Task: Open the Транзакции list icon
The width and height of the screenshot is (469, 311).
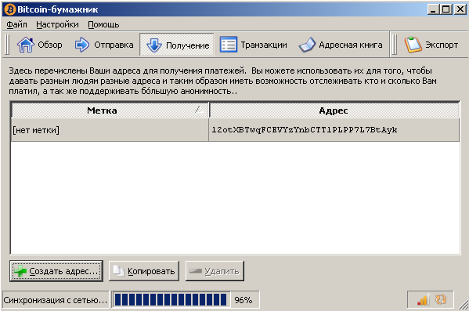Action: [x=229, y=45]
